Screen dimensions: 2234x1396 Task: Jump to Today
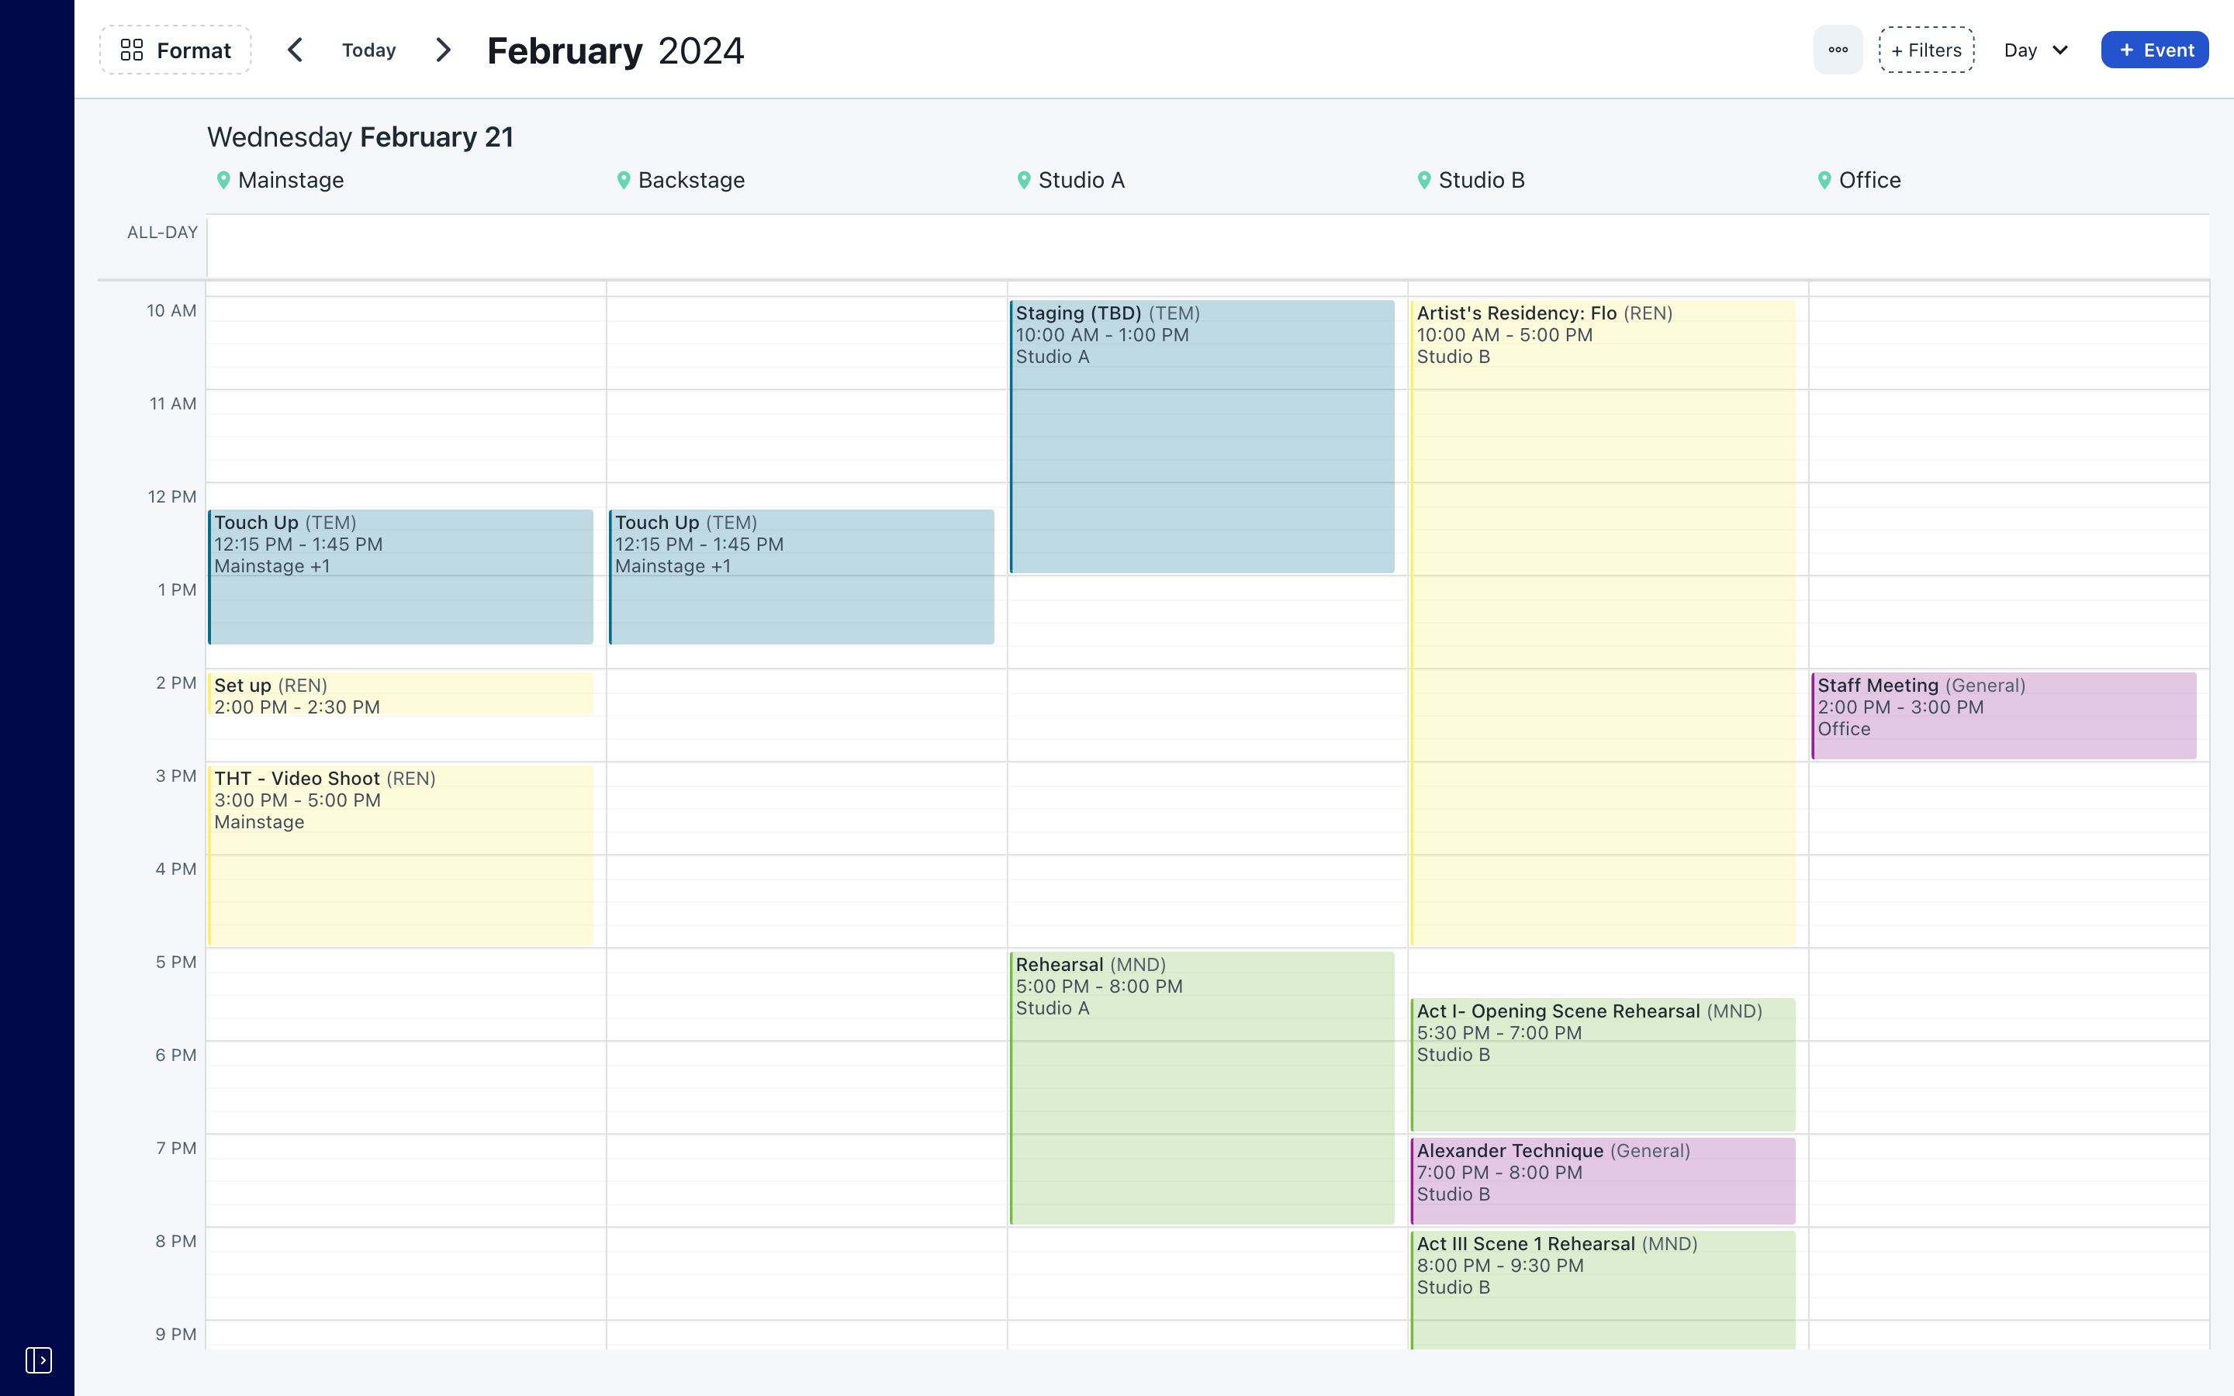pos(368,50)
